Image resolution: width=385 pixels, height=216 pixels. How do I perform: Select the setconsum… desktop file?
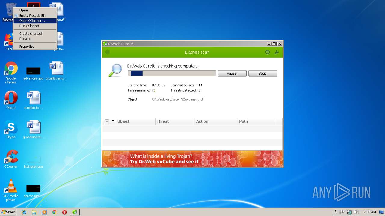click(33, 191)
